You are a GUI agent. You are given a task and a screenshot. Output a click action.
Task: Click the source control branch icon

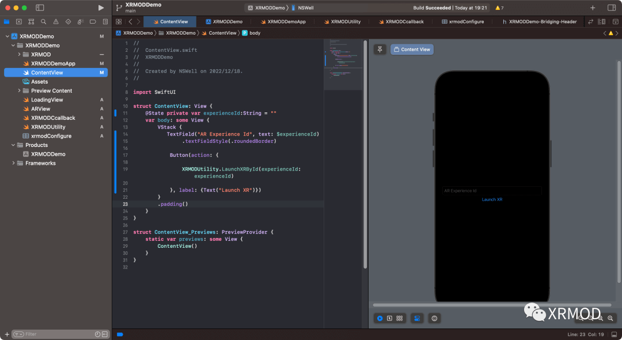pyautogui.click(x=119, y=7)
